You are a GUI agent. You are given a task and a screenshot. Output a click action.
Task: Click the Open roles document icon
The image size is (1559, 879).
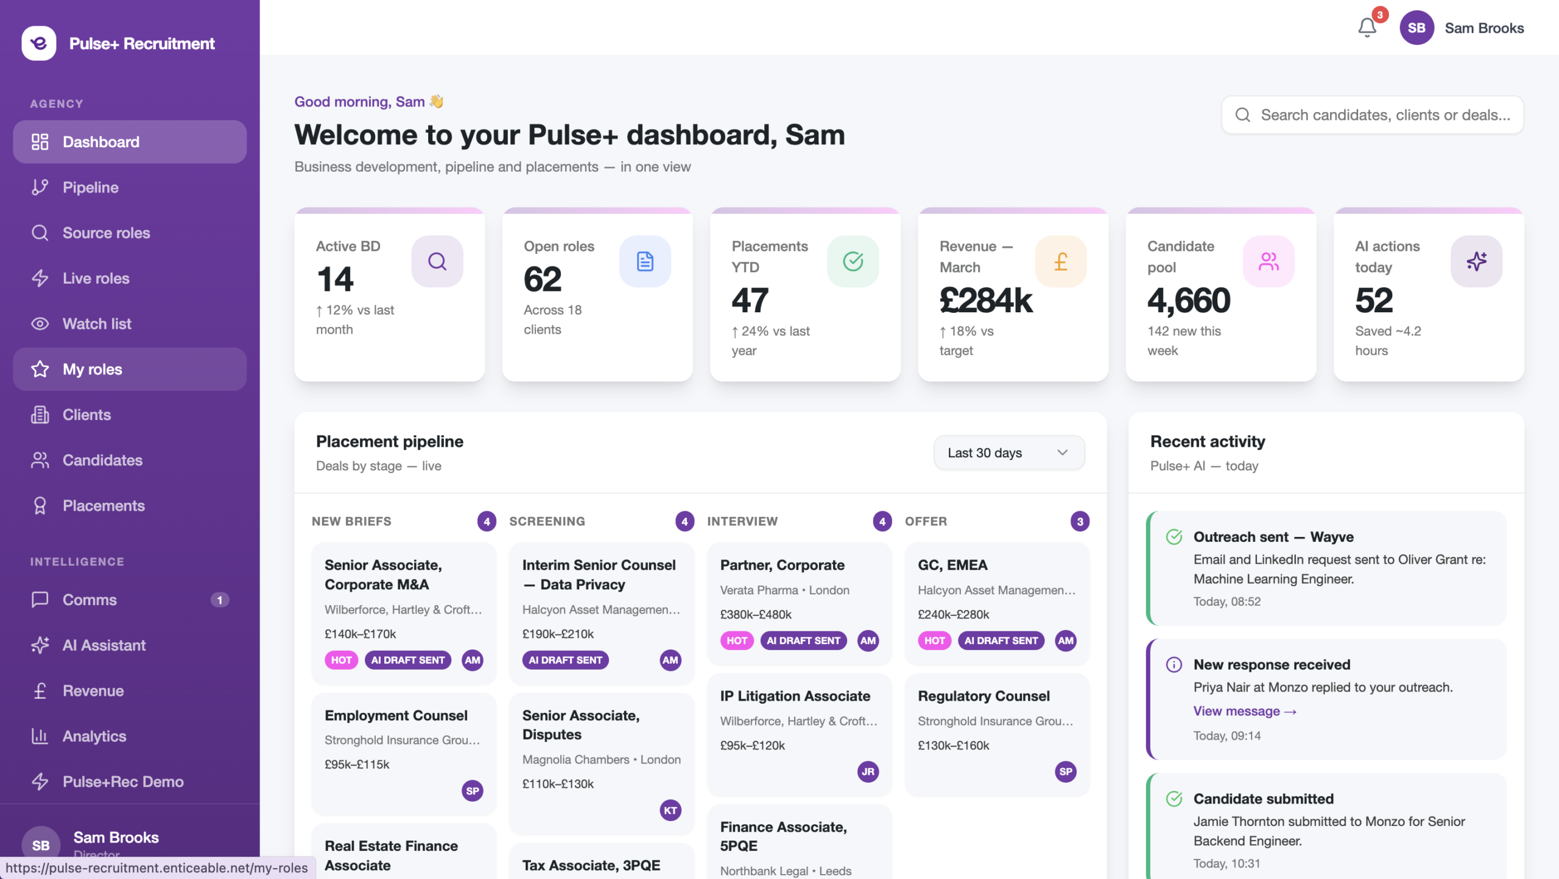pyautogui.click(x=645, y=262)
